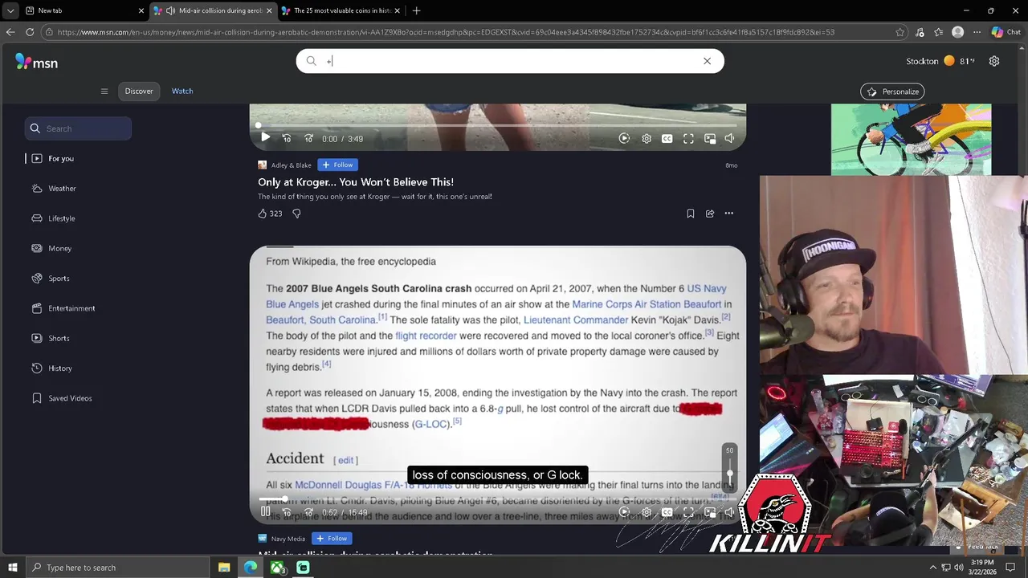Pause the Blue Angels crash video
The image size is (1028, 578).
pyautogui.click(x=265, y=512)
